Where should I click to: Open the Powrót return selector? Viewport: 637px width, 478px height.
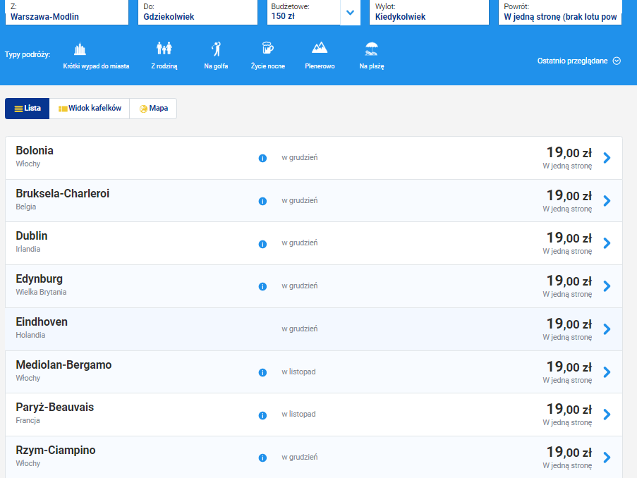click(x=560, y=12)
